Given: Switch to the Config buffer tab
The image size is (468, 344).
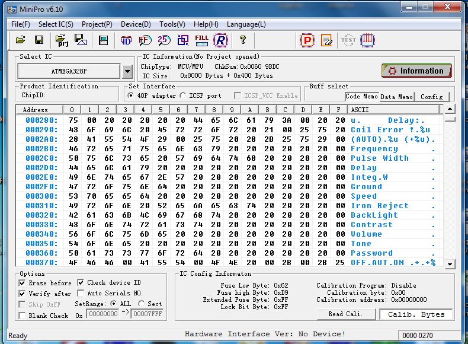Looking at the screenshot, I should [x=432, y=97].
